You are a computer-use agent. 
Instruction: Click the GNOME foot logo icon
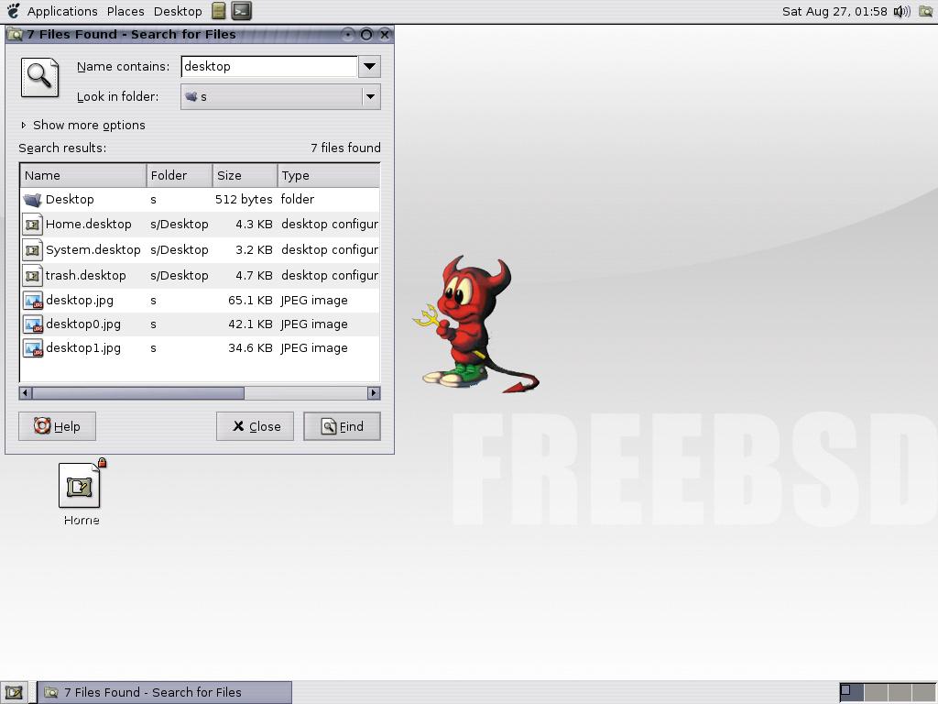[x=13, y=11]
